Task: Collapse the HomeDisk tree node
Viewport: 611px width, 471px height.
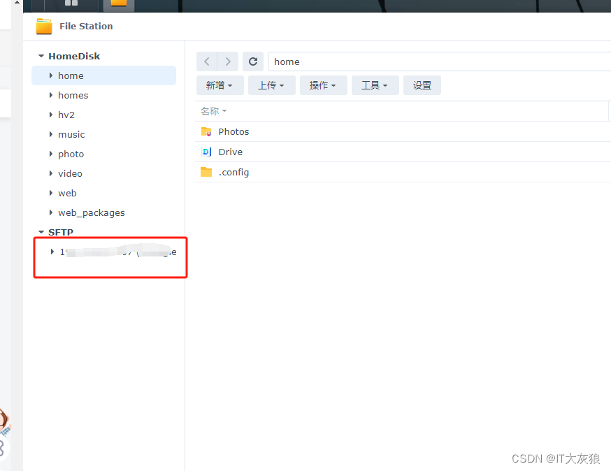Action: (x=41, y=56)
